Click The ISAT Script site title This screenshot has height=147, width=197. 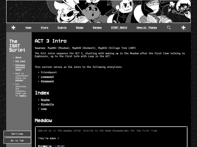pos(17,46)
